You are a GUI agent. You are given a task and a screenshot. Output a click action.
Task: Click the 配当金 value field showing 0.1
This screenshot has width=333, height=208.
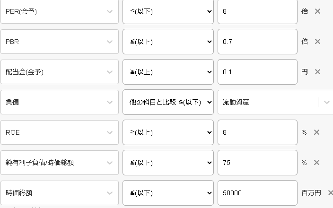click(257, 72)
